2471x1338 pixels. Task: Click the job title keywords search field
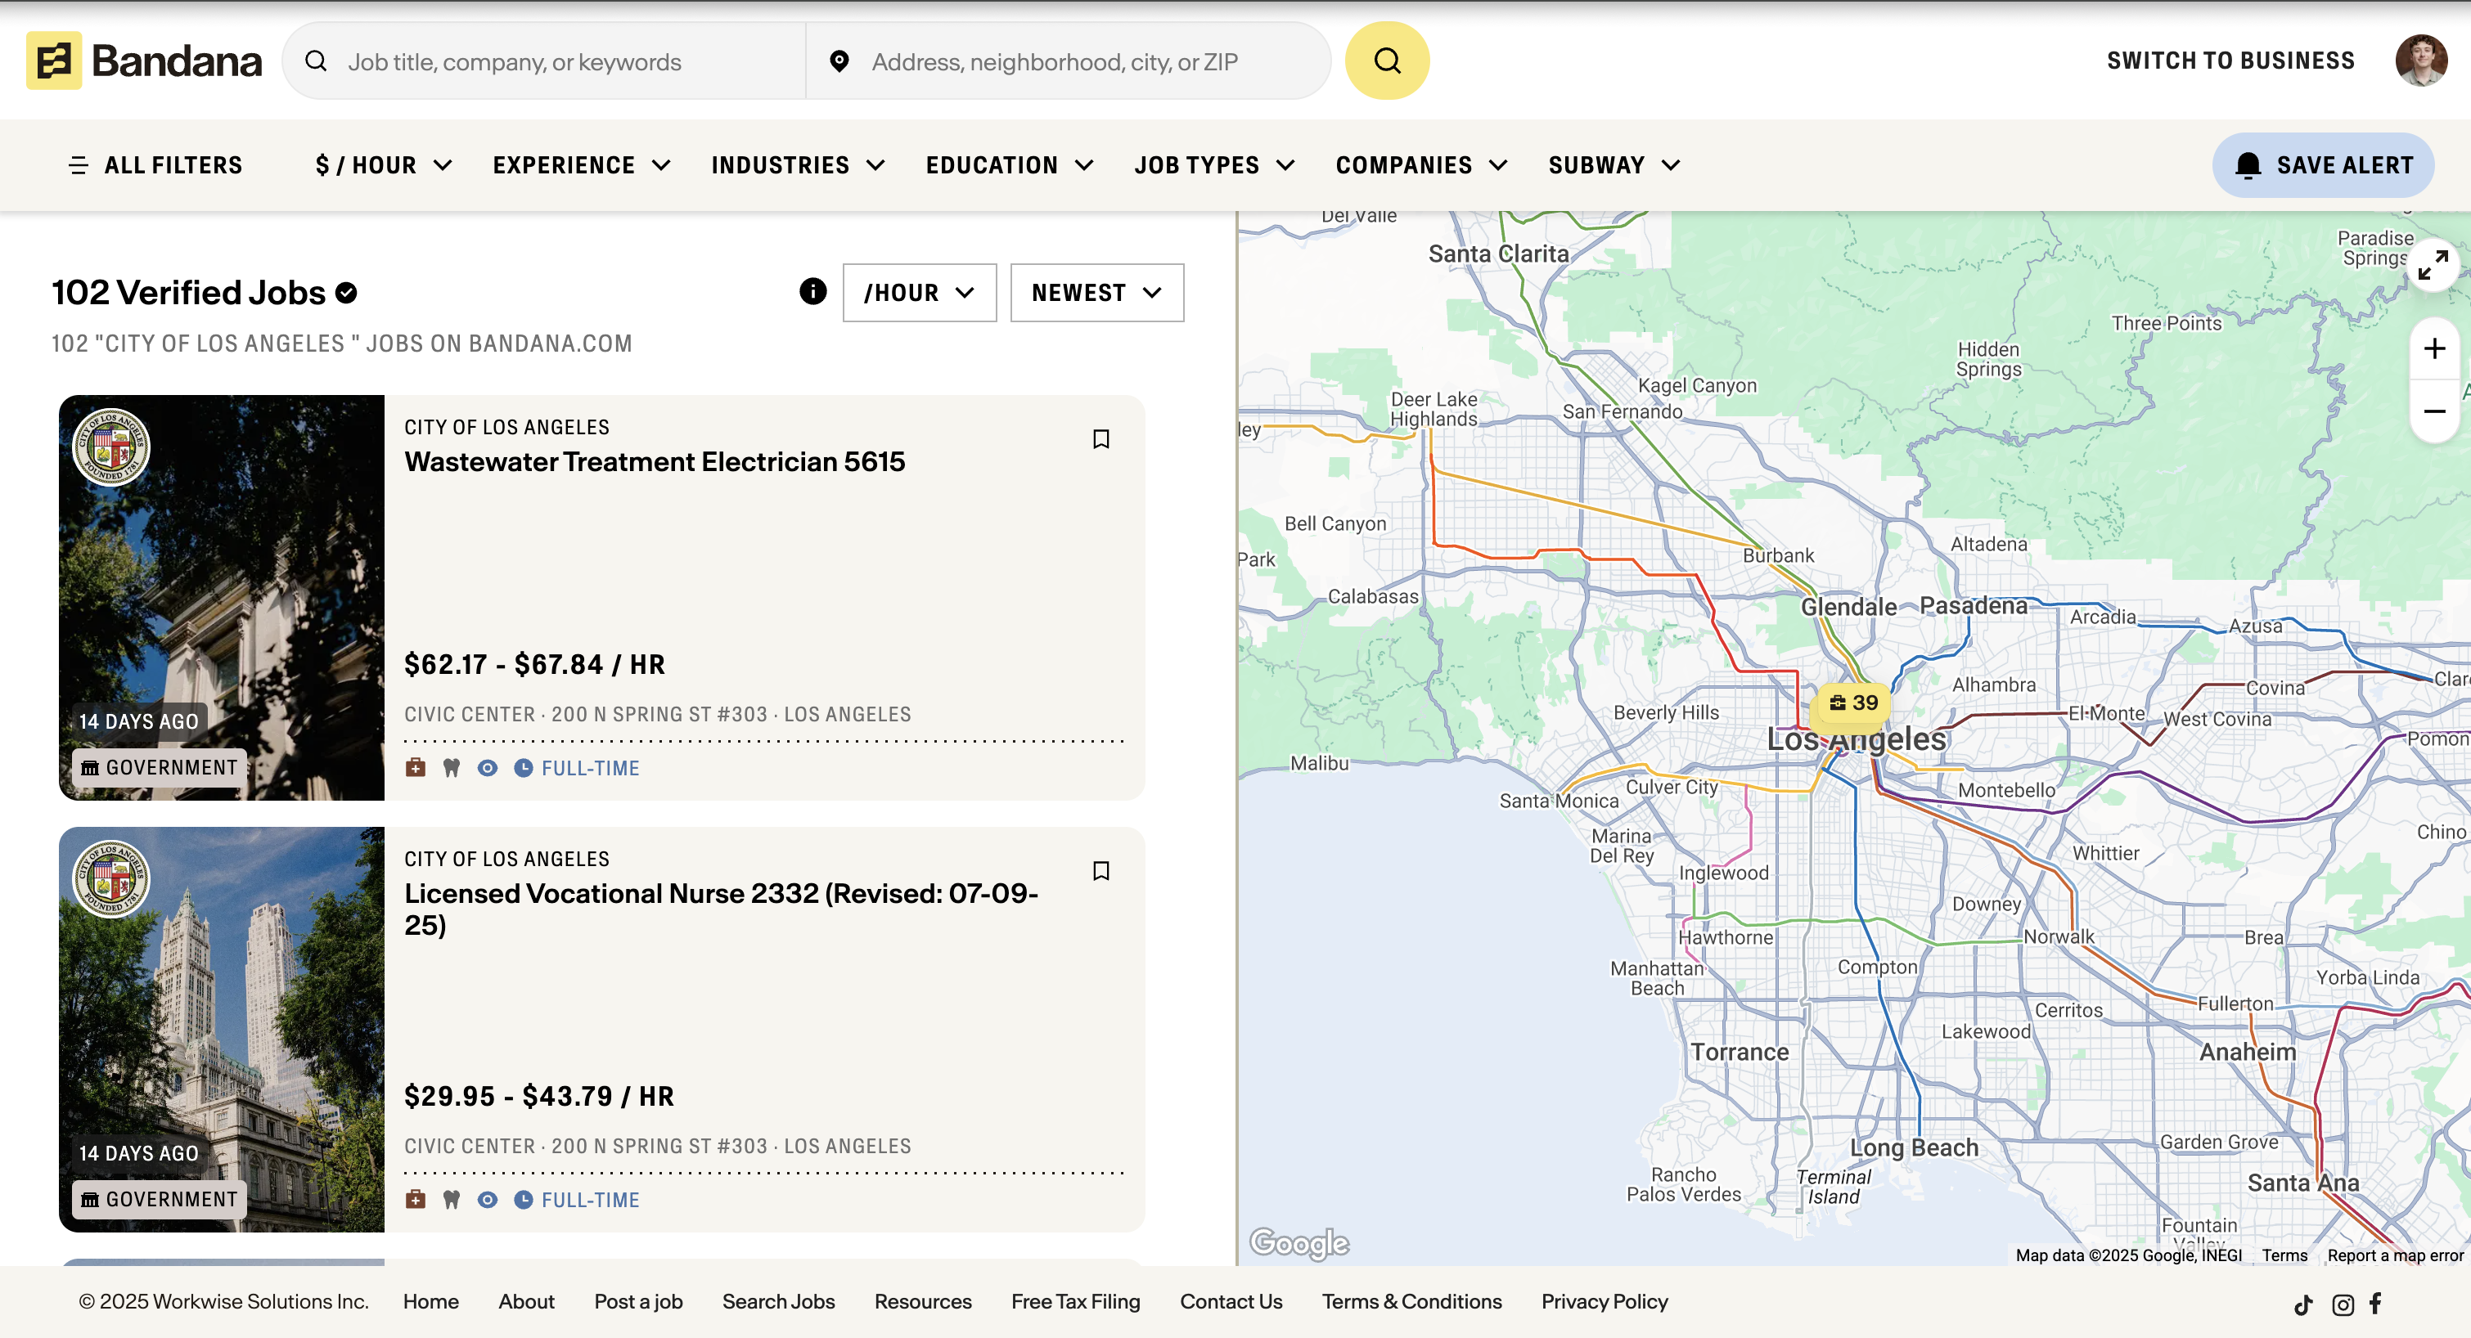point(566,61)
